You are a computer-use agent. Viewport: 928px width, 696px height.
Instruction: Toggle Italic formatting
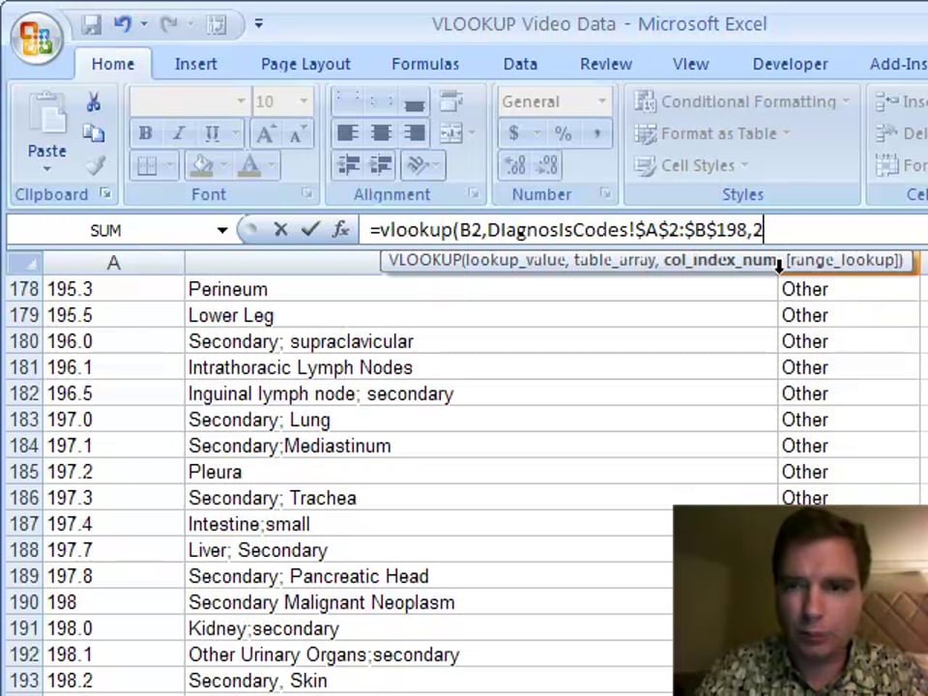tap(179, 133)
